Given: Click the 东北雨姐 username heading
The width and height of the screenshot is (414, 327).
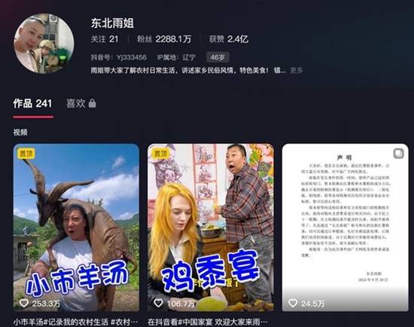Looking at the screenshot, I should 112,23.
